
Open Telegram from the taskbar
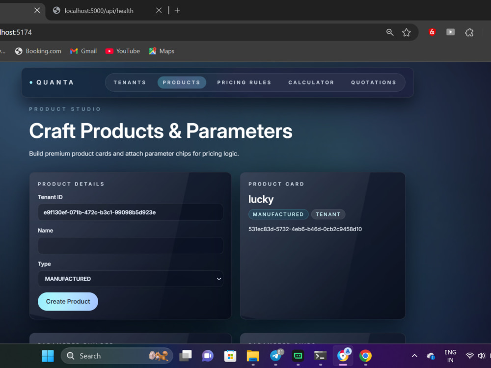276,356
